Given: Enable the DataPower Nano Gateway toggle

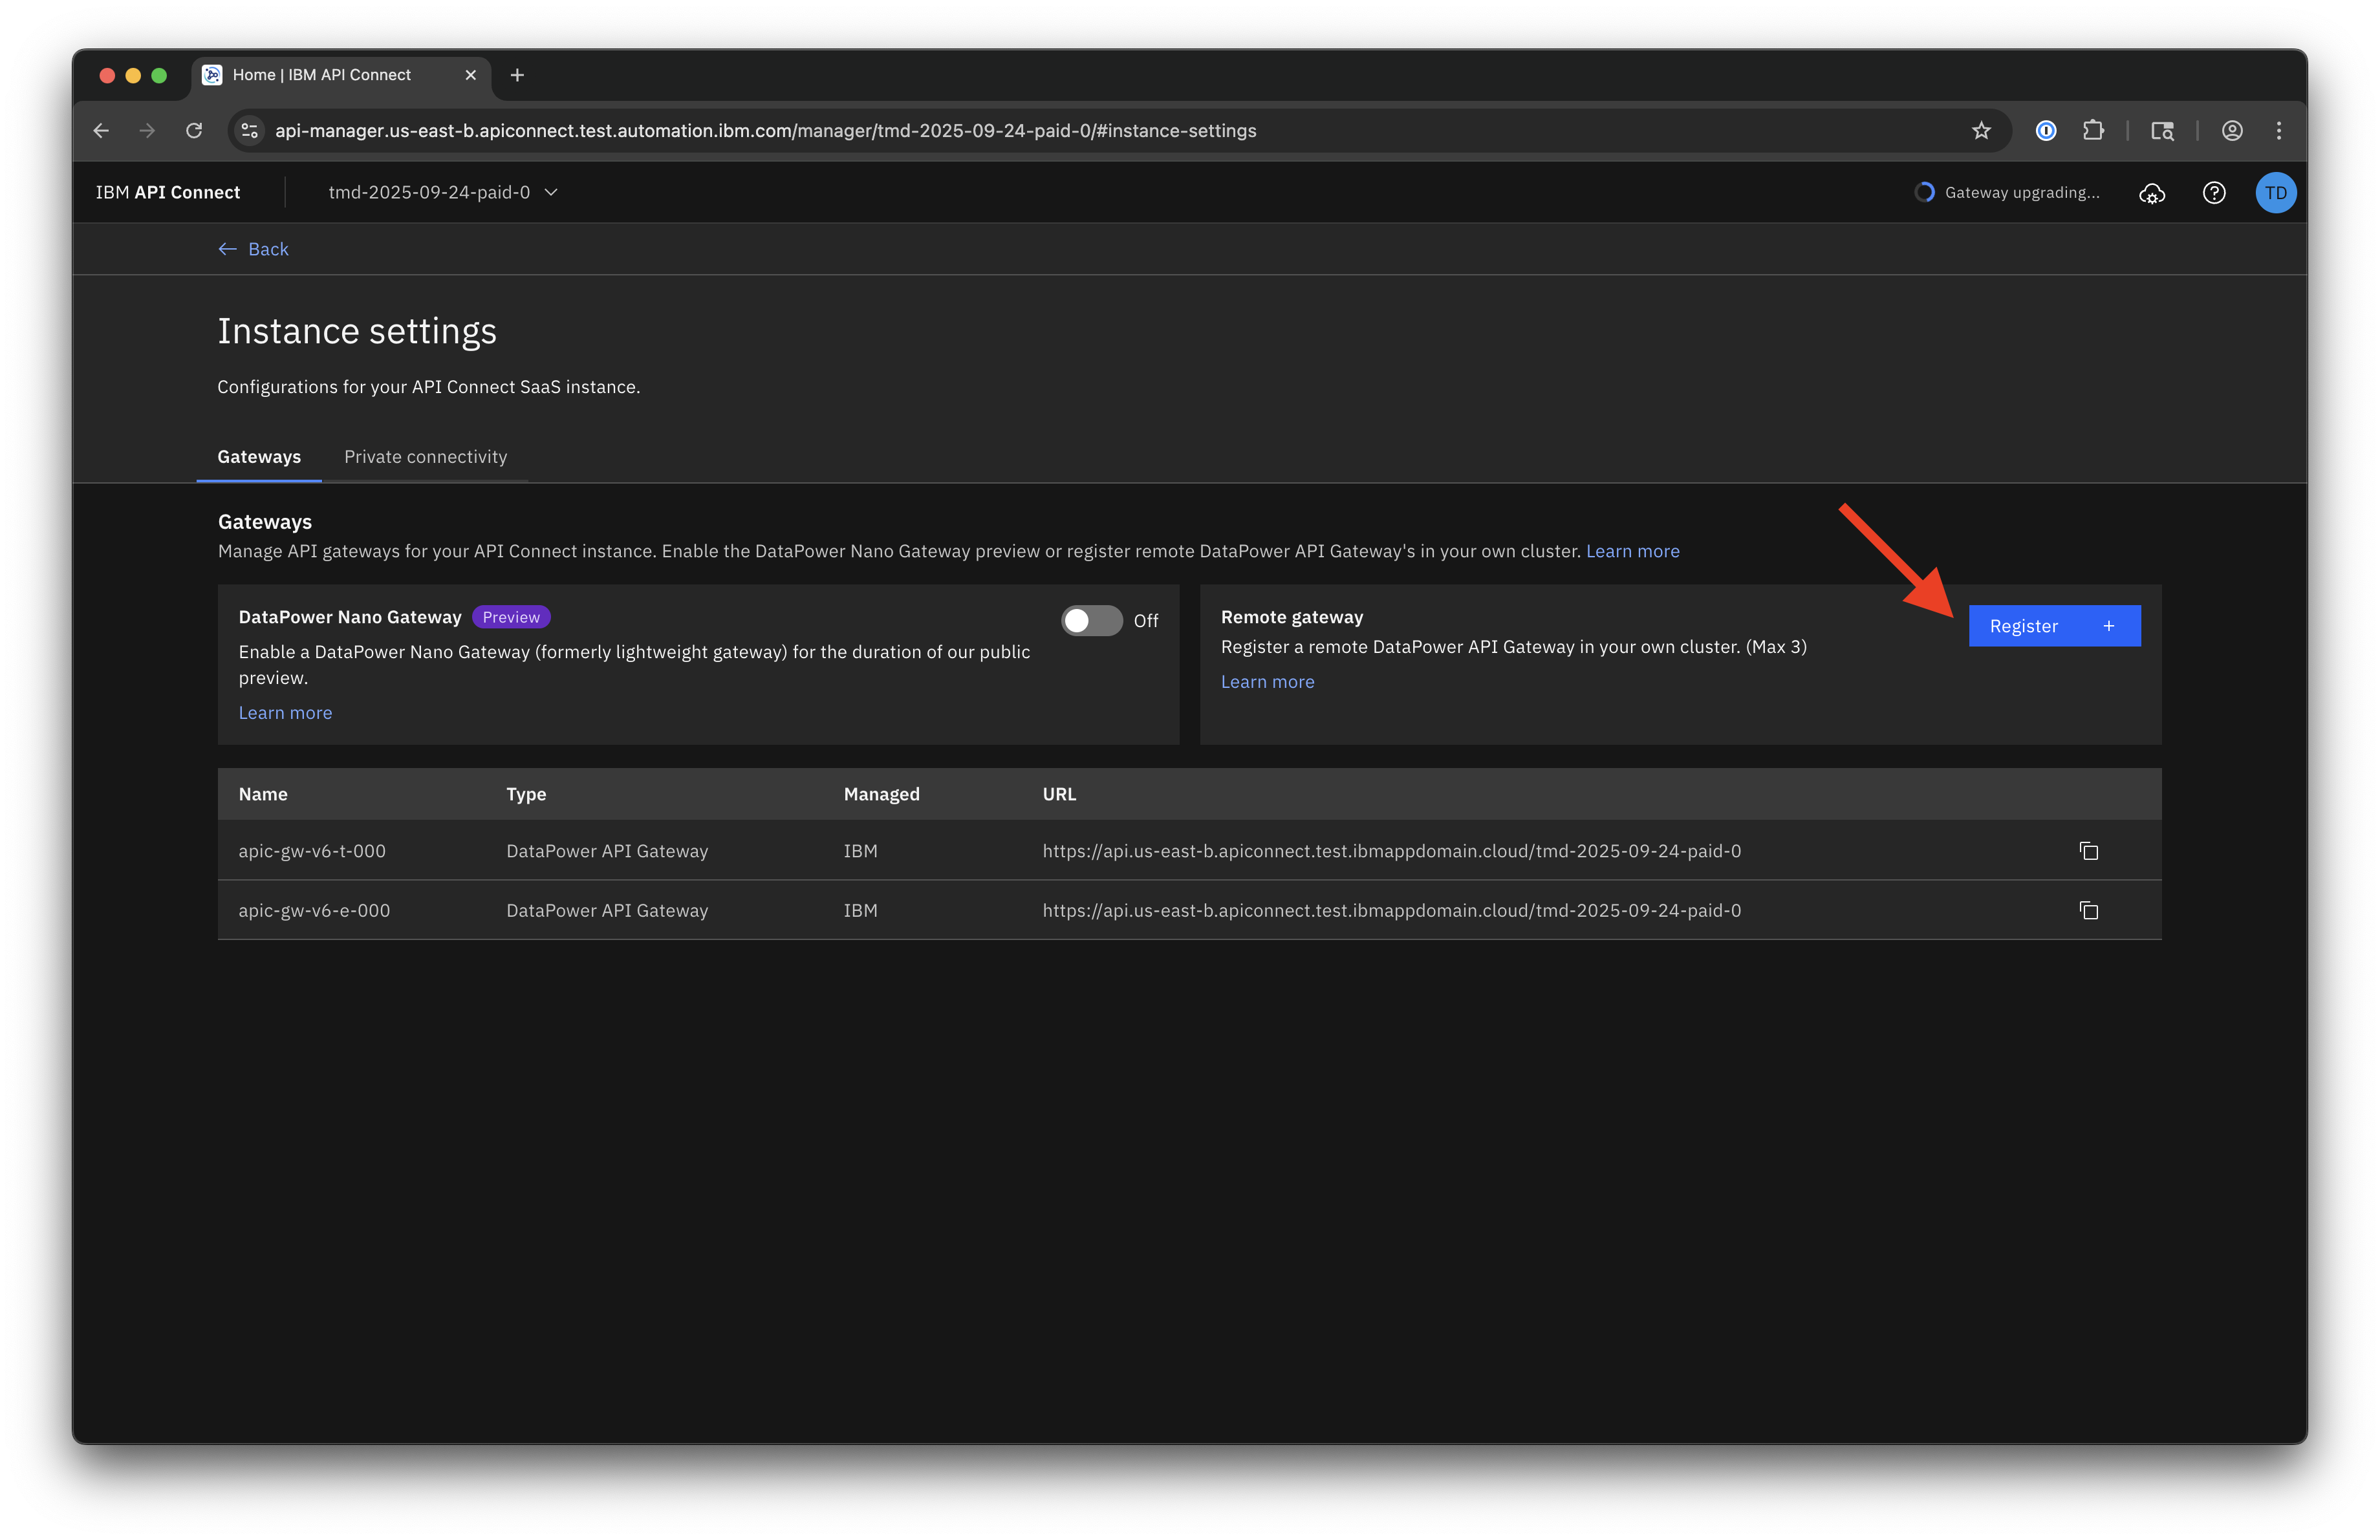Looking at the screenshot, I should click(x=1091, y=621).
